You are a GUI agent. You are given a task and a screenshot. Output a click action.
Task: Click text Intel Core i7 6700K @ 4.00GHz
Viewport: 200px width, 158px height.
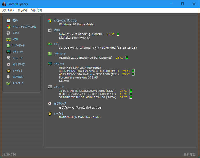coord(81,34)
